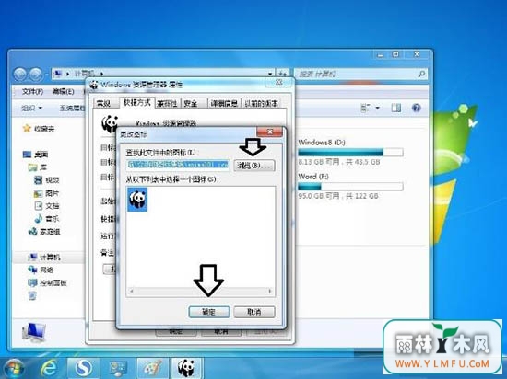507x379 pixels.
Task: Click 系统属性 in the Explorer toolbar
Action: pos(73,108)
